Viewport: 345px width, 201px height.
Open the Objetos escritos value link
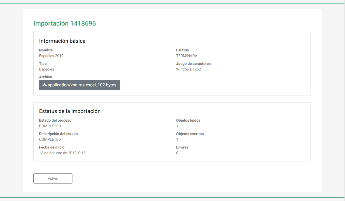[x=177, y=139]
